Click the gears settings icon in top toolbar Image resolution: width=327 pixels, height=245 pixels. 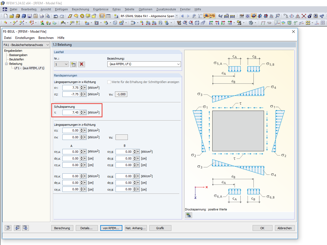tap(322, 16)
